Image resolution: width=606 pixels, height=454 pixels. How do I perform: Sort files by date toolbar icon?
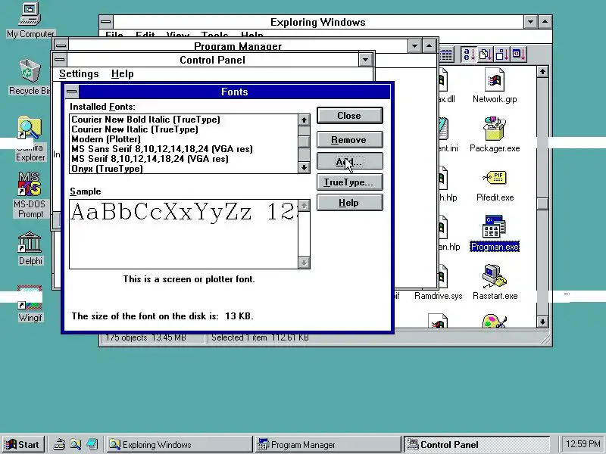518,54
